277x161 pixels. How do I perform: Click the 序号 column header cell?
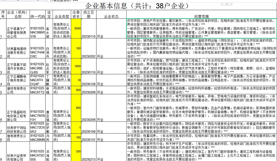3,14
